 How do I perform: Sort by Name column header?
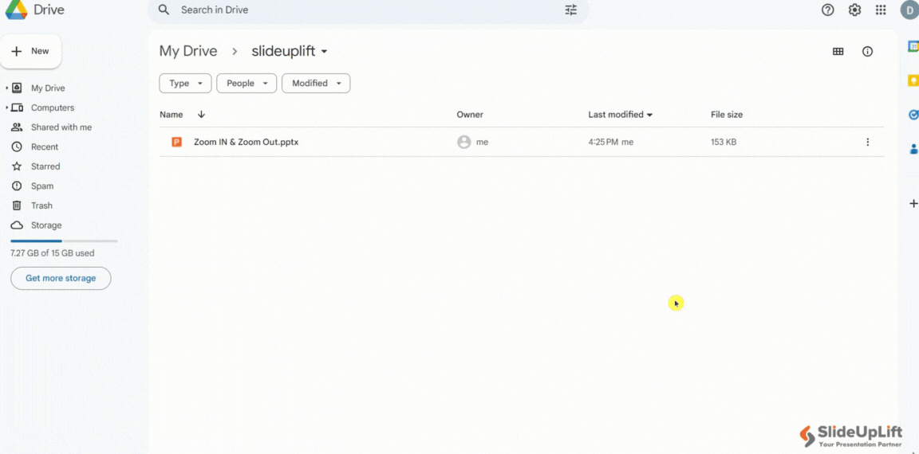coord(172,115)
